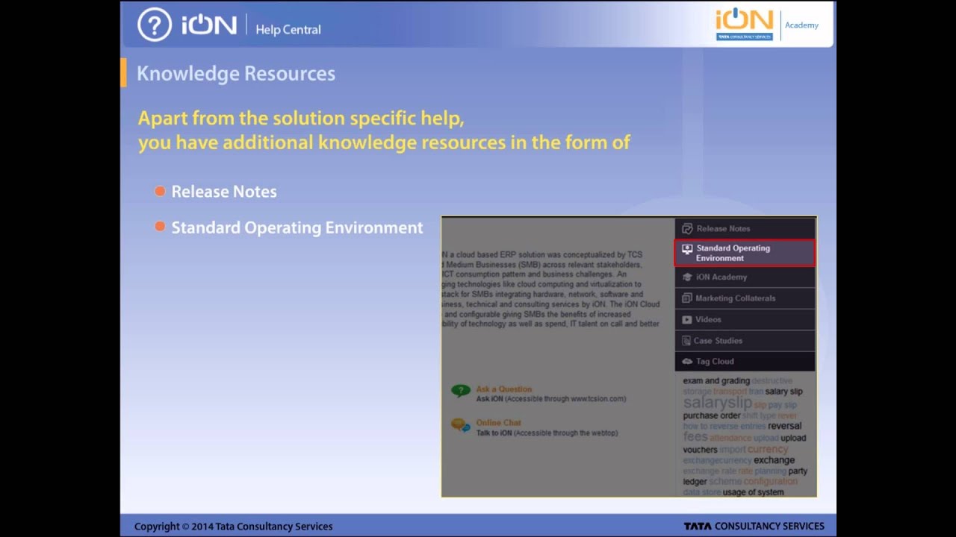Click the 'Help Central' header text
This screenshot has height=537, width=956.
tap(288, 29)
